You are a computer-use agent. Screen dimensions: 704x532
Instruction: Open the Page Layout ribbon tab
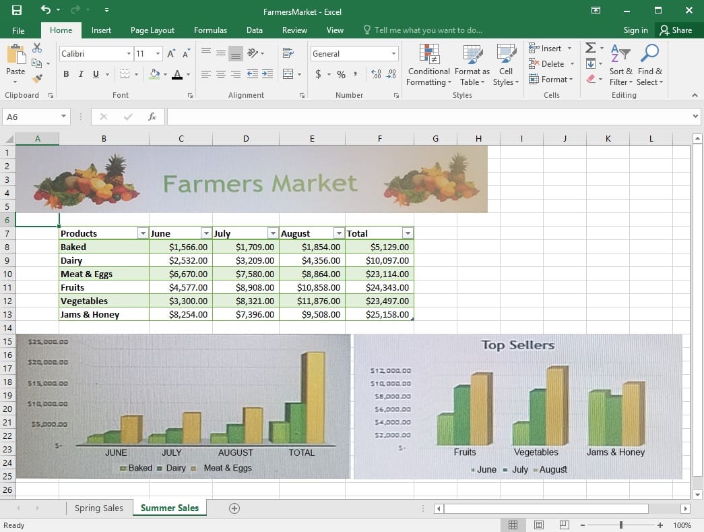pos(152,30)
